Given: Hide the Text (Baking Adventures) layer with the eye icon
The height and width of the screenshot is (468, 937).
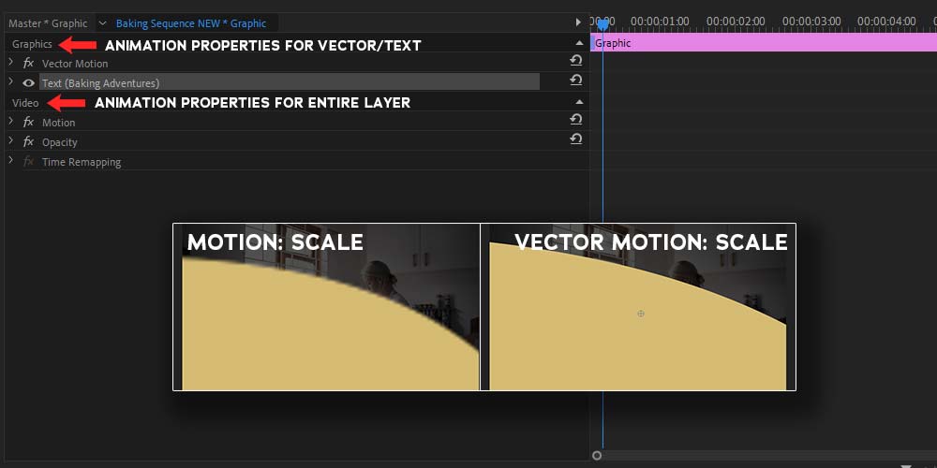Looking at the screenshot, I should coord(28,83).
